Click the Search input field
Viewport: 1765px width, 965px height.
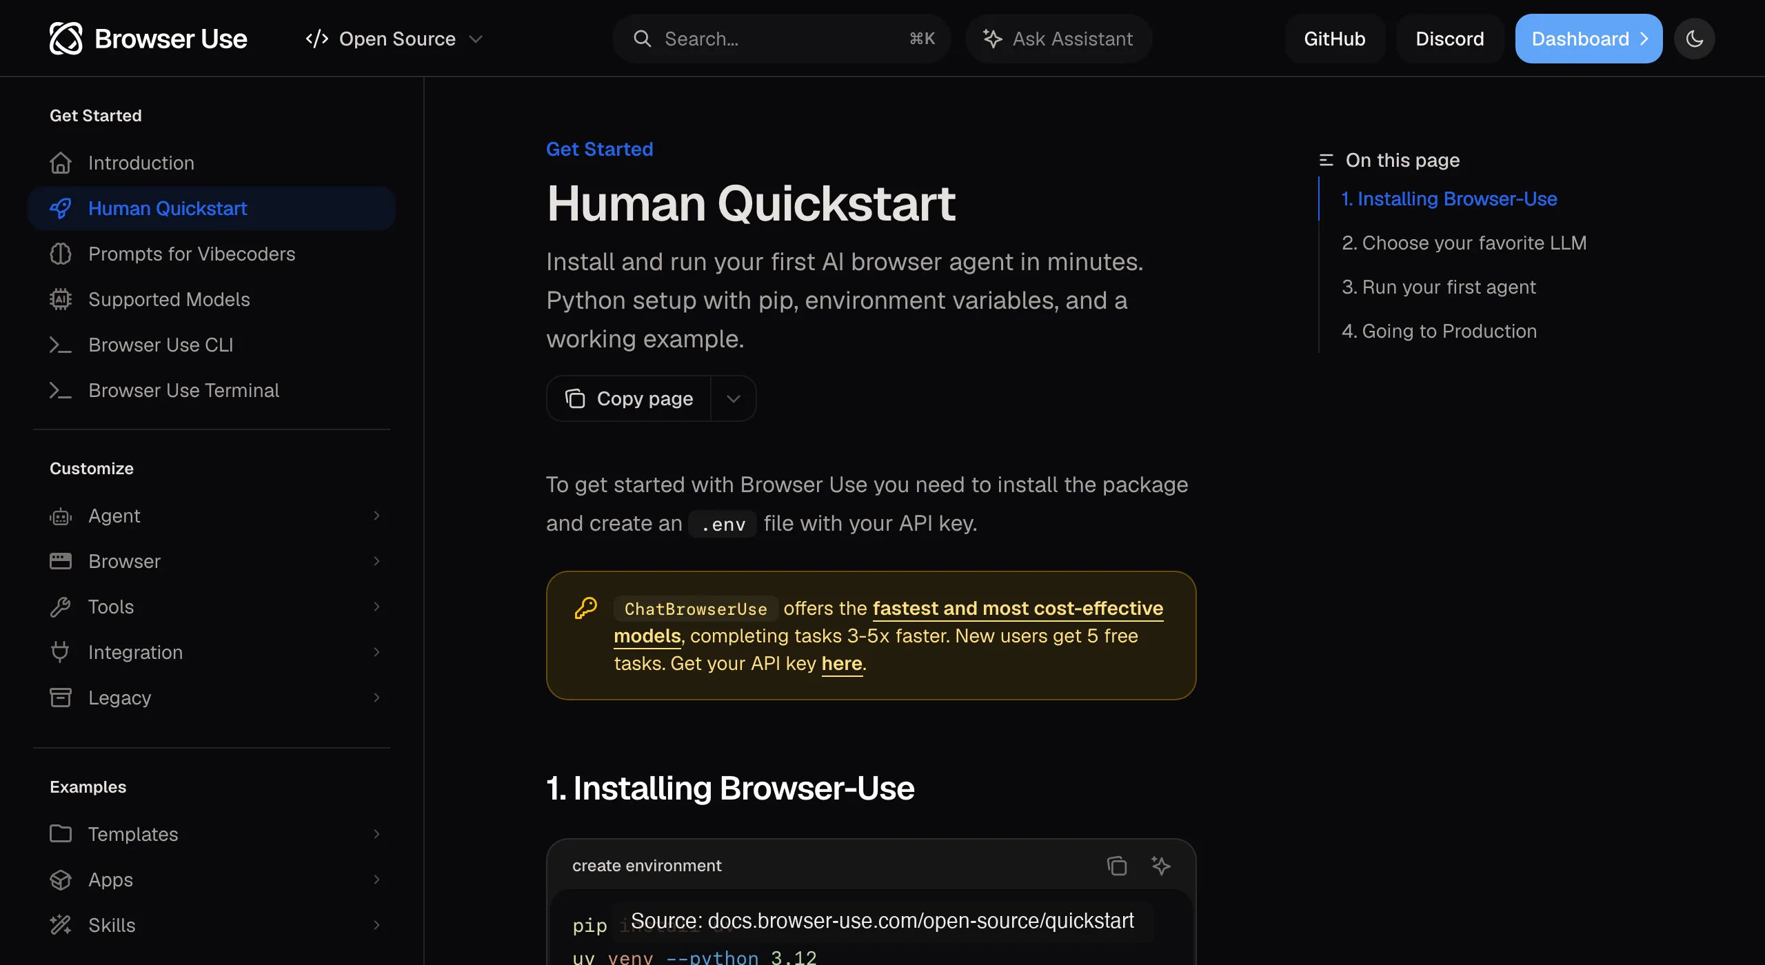pos(782,39)
